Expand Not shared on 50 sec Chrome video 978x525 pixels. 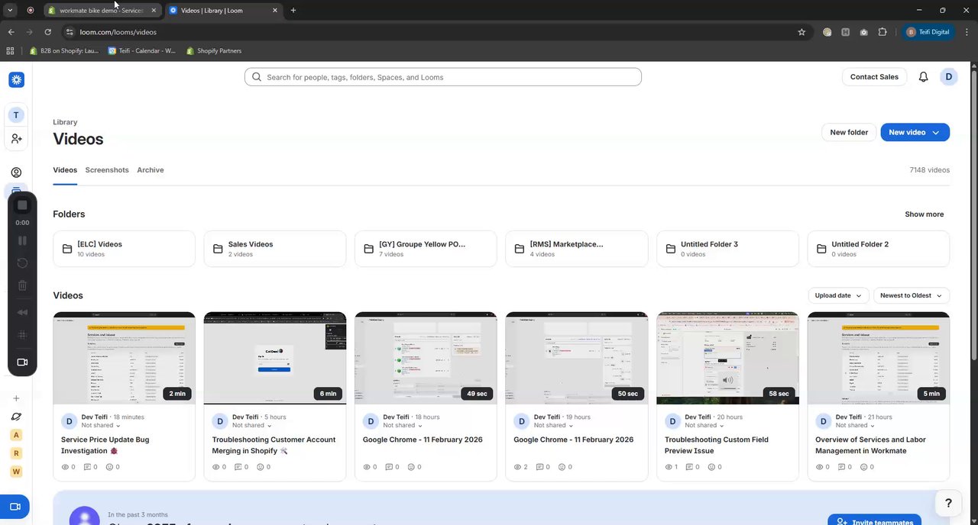click(553, 425)
